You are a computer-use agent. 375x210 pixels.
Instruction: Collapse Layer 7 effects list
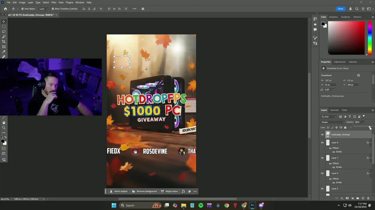371,158
